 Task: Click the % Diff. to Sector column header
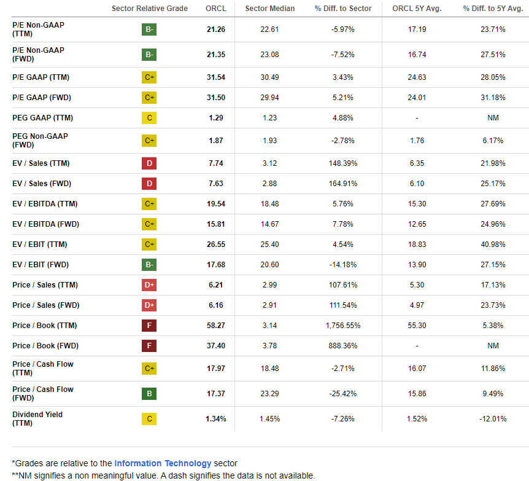343,9
